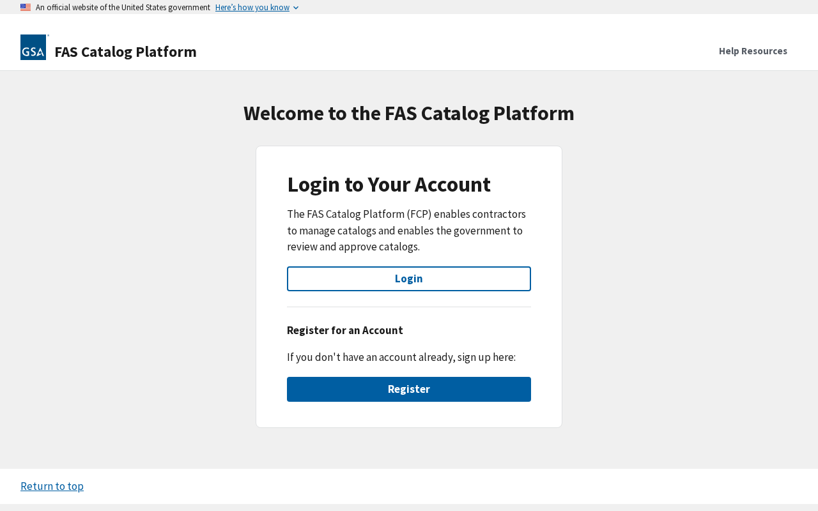Open the Help Resources menu item
The height and width of the screenshot is (511, 818).
753,51
